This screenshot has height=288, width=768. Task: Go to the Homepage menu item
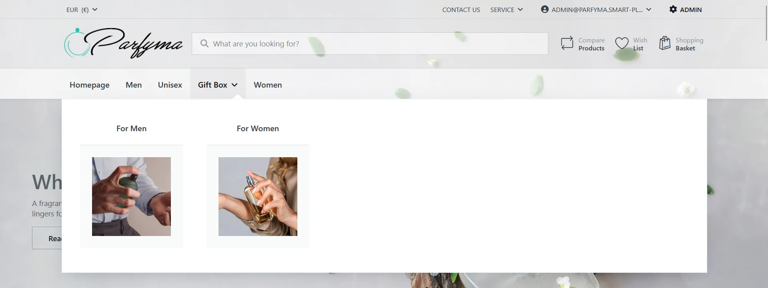pos(90,85)
